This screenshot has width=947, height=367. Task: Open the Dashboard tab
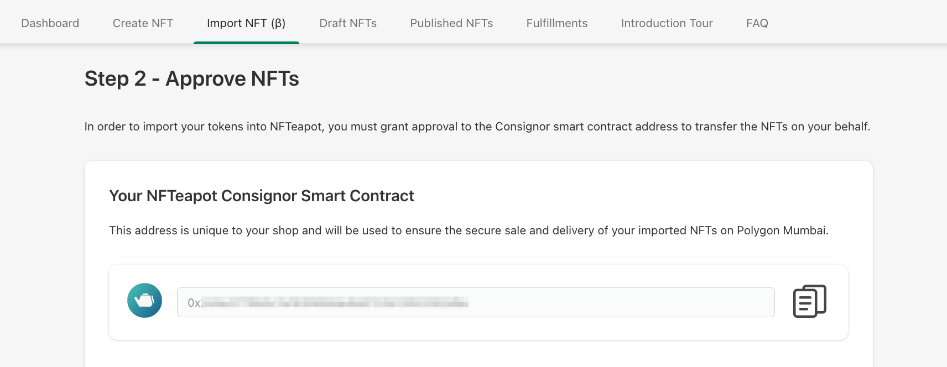[x=50, y=23]
